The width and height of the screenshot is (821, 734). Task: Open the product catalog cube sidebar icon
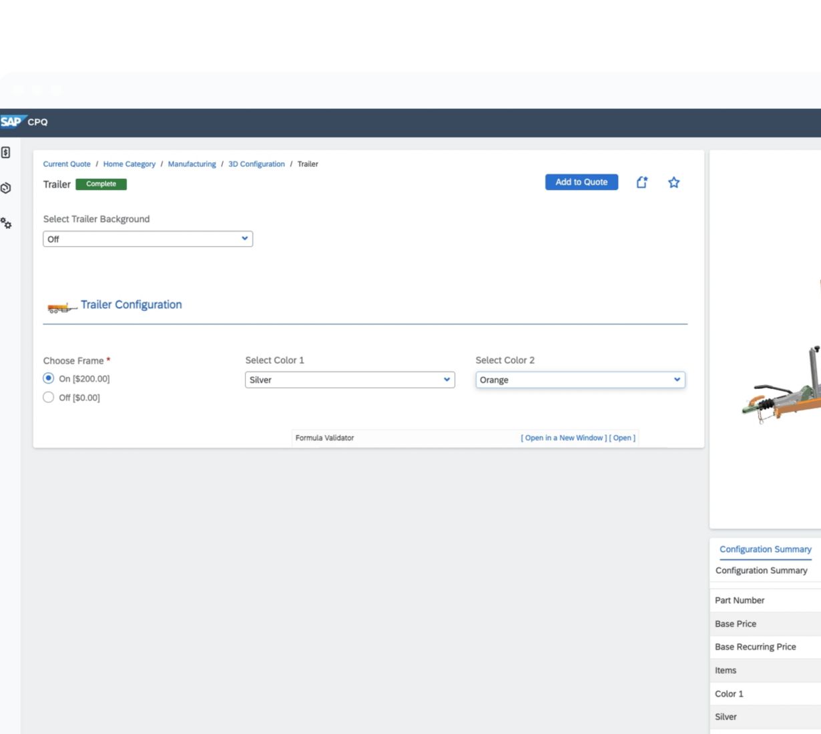tap(5, 188)
